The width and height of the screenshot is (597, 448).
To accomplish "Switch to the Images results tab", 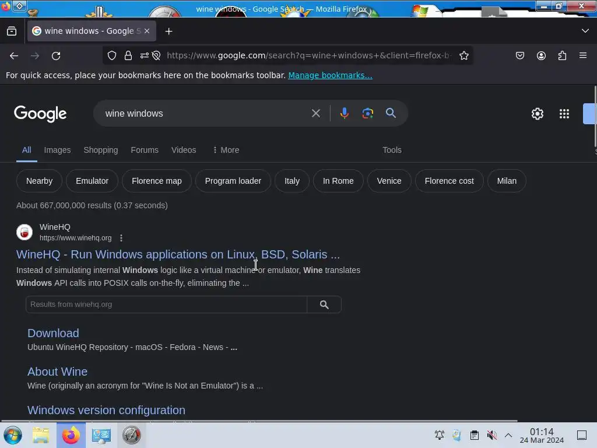I will coord(57,150).
